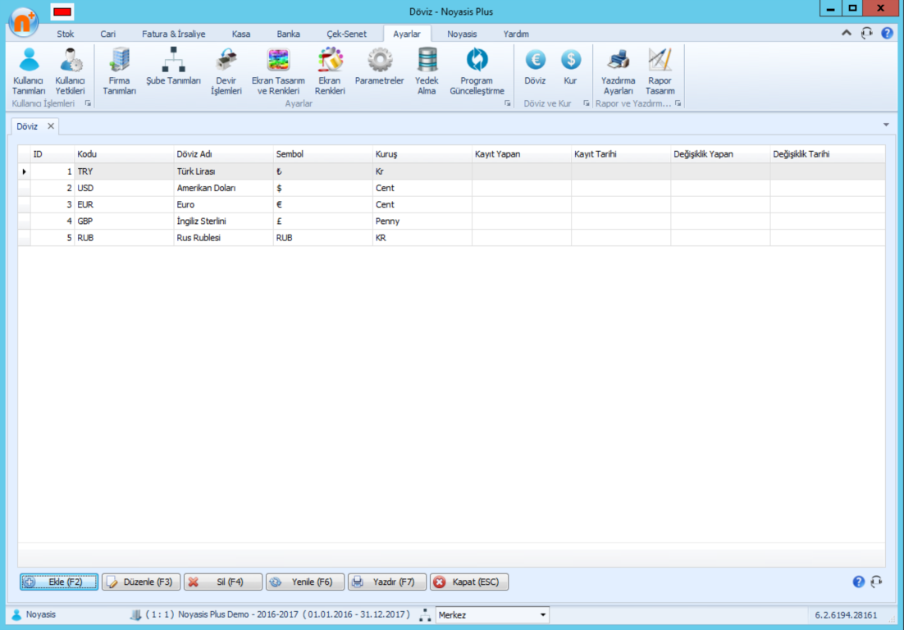Click the Noyasis orange application logo
904x630 pixels.
[23, 22]
